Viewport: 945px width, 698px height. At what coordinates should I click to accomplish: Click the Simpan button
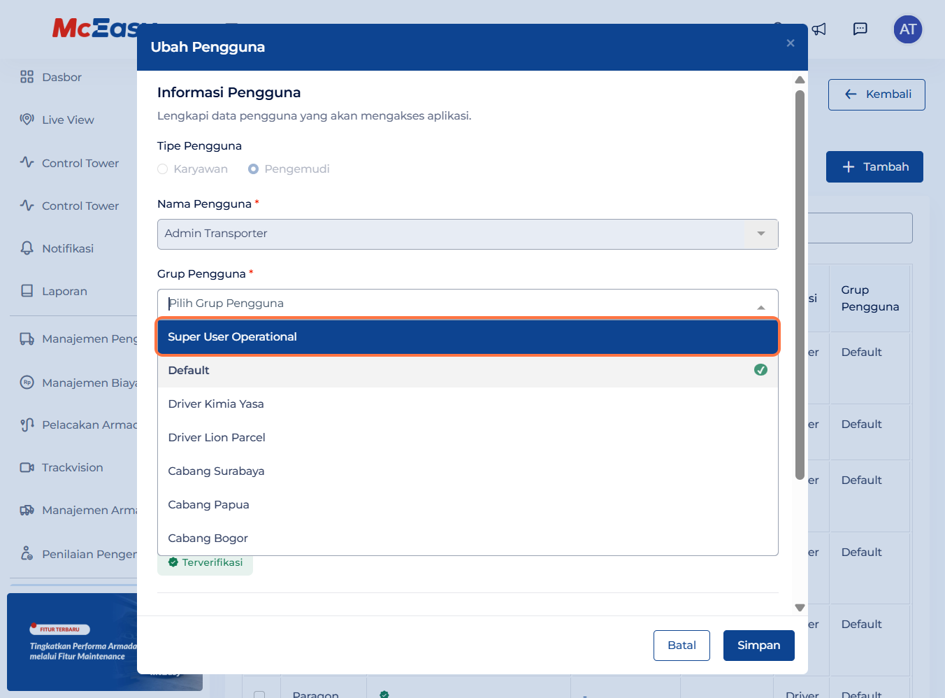click(x=758, y=646)
